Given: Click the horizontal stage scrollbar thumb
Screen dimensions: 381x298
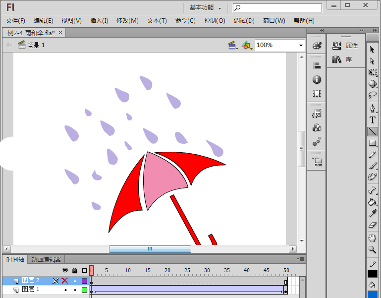Looking at the screenshot, I should pyautogui.click(x=150, y=249).
